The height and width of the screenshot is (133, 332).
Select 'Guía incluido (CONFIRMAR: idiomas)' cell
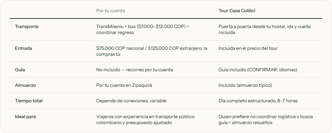pyautogui.click(x=258, y=70)
